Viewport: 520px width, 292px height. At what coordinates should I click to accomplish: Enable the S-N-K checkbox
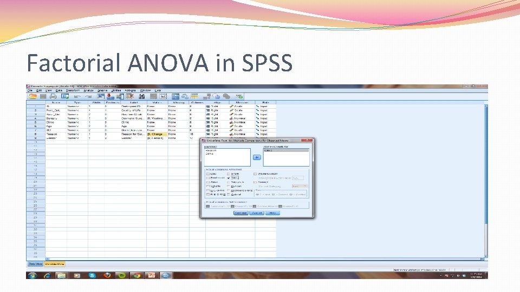pyautogui.click(x=229, y=174)
